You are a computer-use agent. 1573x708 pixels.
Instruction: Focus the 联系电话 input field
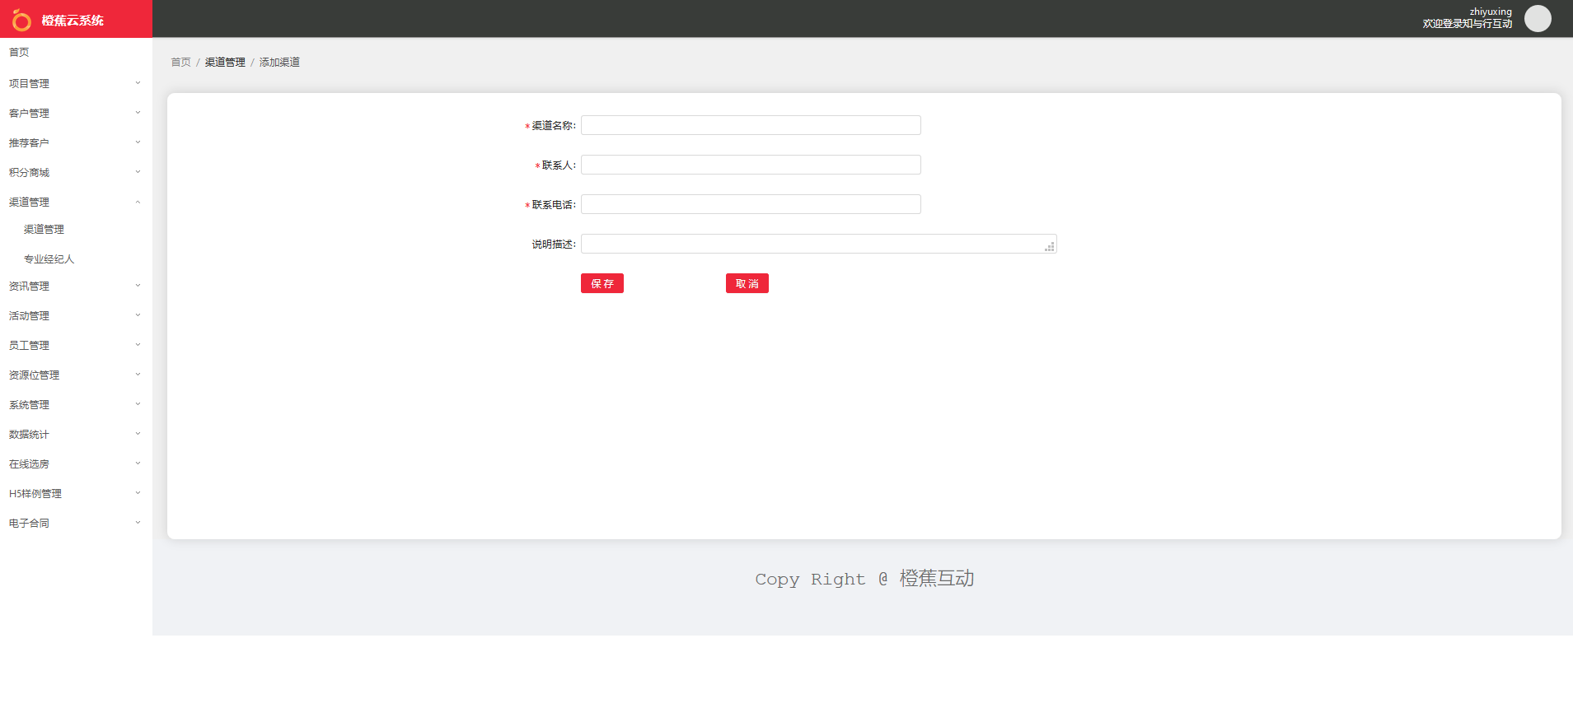point(751,204)
